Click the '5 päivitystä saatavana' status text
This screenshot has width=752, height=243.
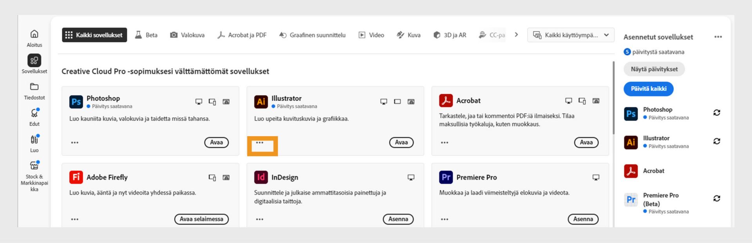(654, 52)
